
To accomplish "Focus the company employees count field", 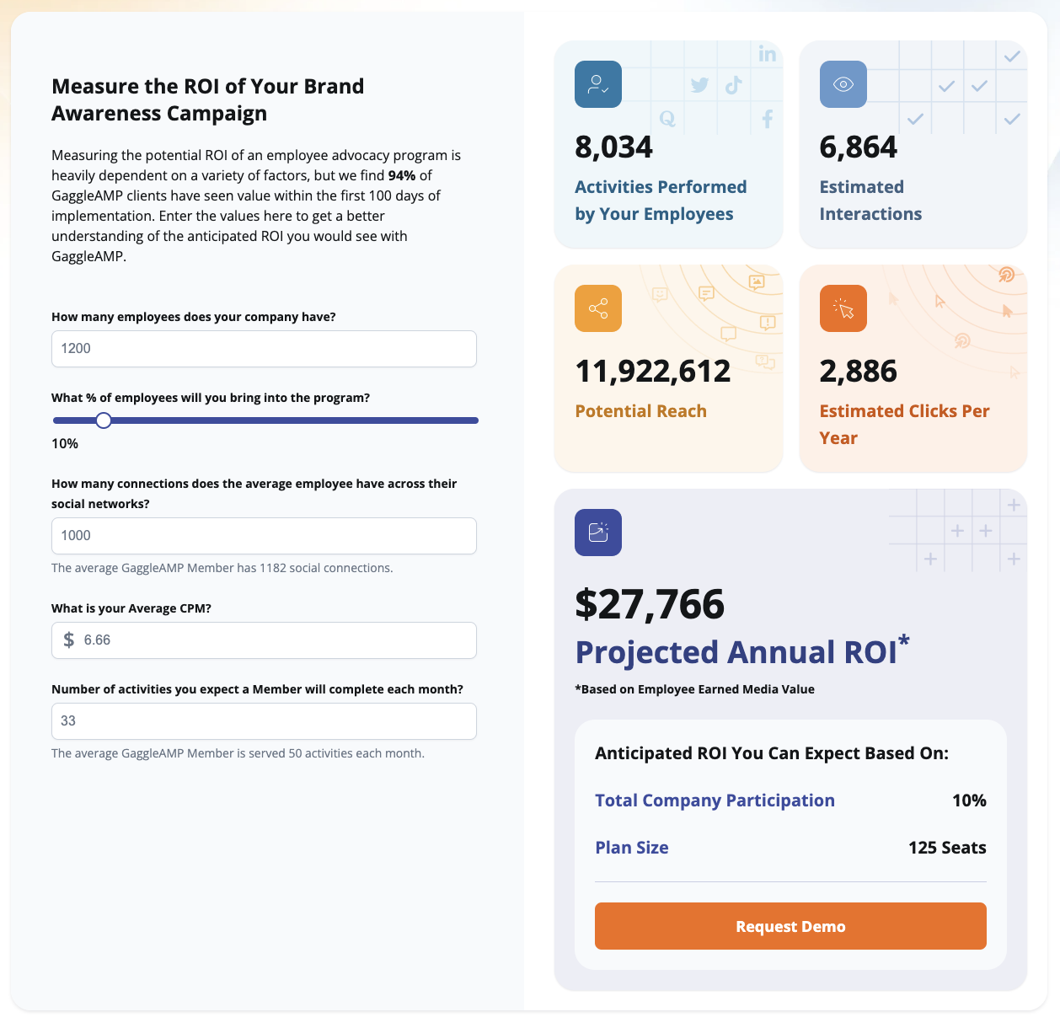I will 264,349.
